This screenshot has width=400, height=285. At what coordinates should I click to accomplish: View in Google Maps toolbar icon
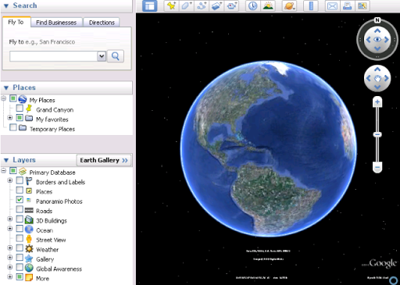point(362,5)
